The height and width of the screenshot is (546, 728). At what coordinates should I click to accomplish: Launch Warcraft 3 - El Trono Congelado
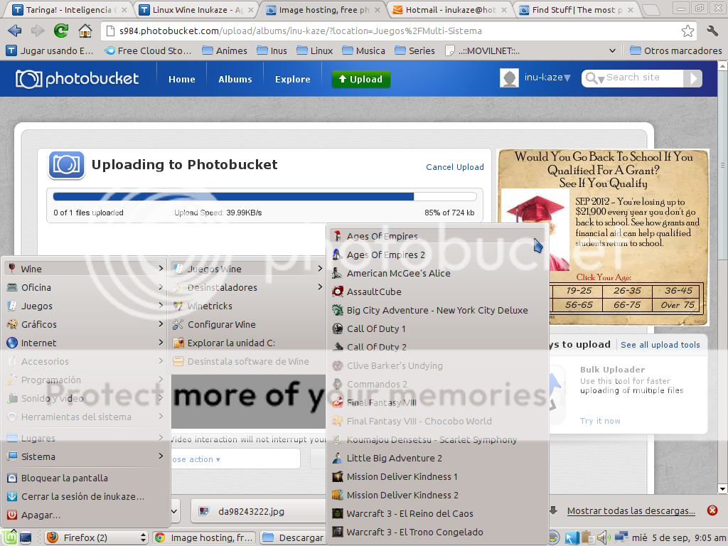(x=437, y=532)
